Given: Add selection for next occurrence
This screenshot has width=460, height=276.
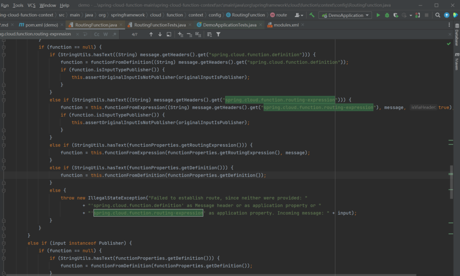Looking at the screenshot, I should [181, 34].
